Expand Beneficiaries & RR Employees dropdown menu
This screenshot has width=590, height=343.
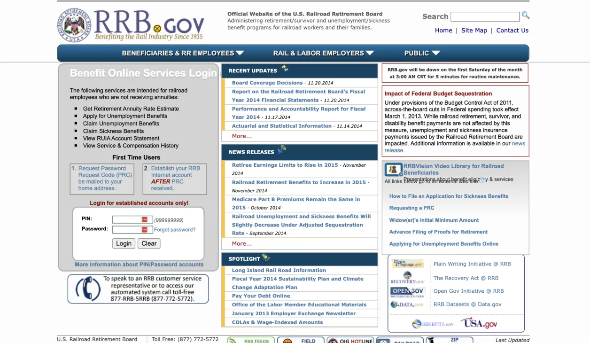(183, 53)
